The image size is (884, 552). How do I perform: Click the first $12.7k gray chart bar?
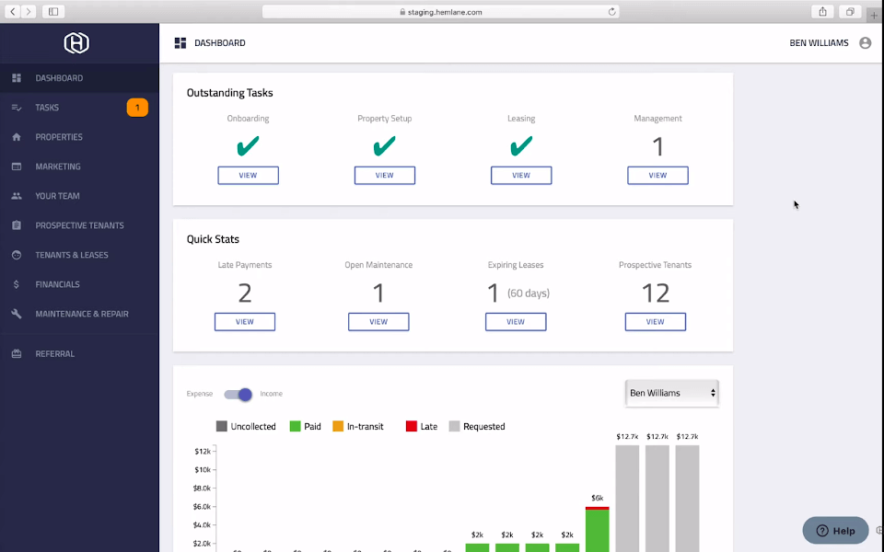627,499
